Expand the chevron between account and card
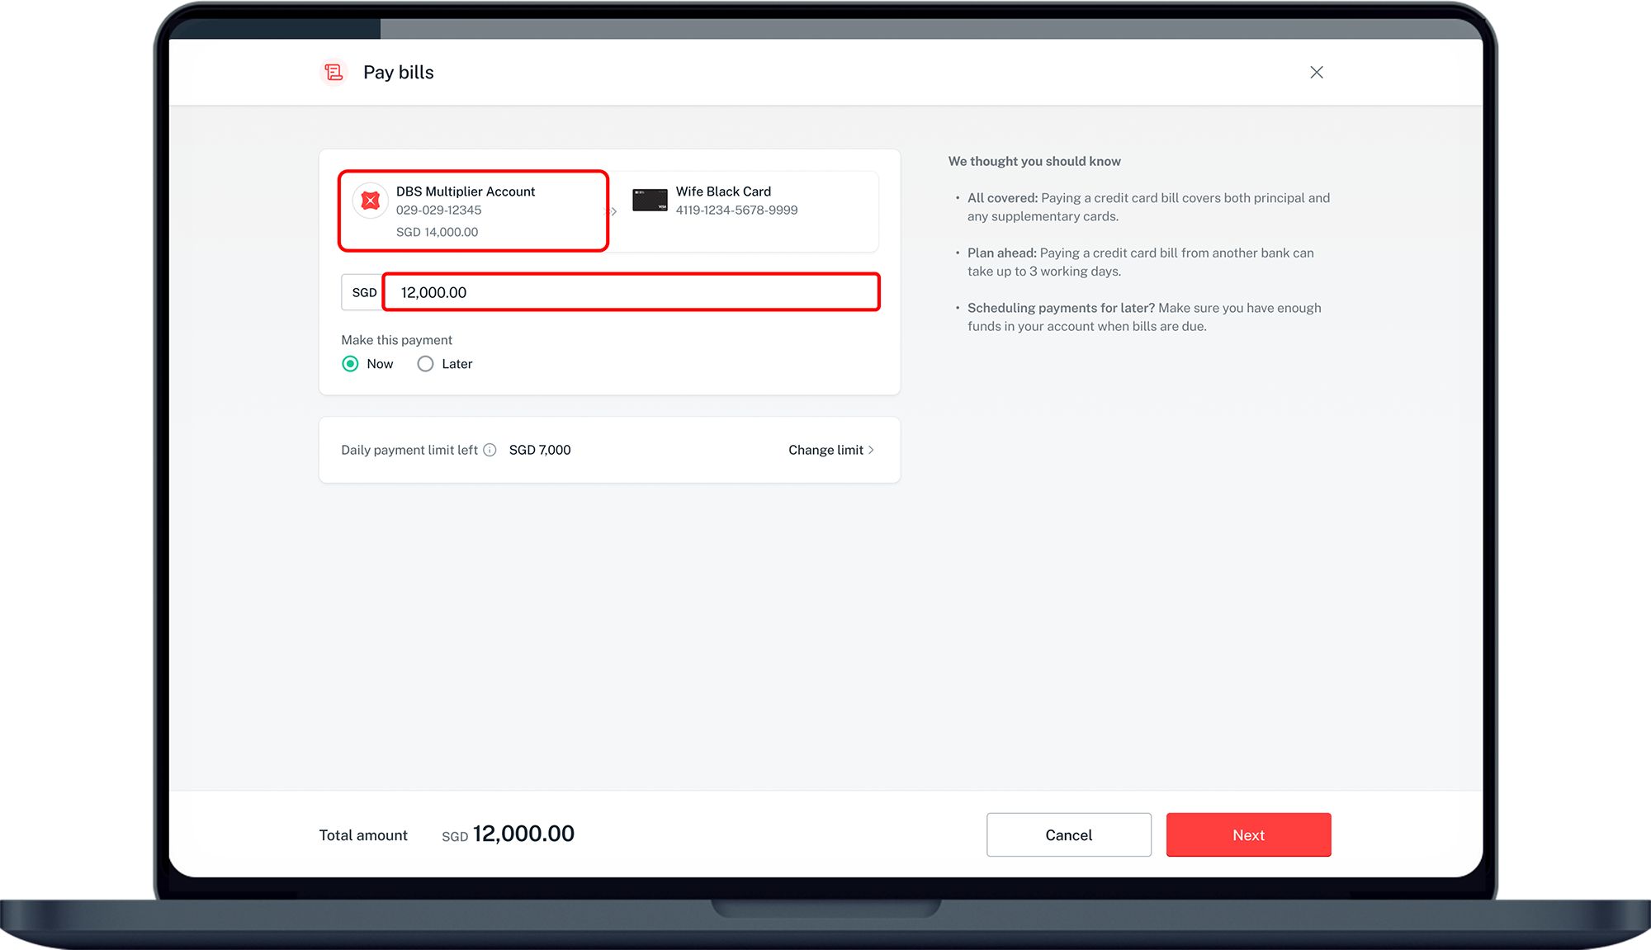Screen dimensions: 1651x950 pos(613,211)
